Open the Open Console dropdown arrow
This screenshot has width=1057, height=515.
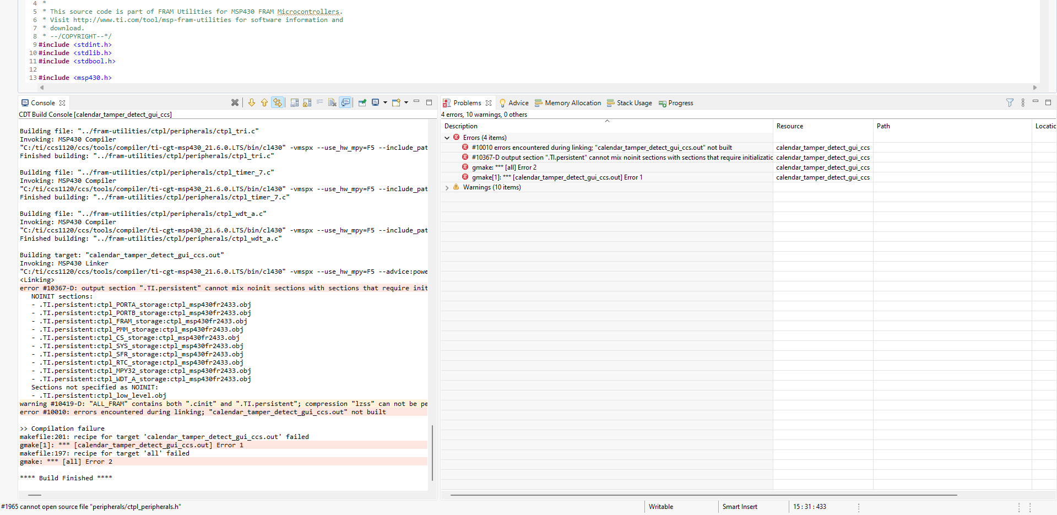406,102
